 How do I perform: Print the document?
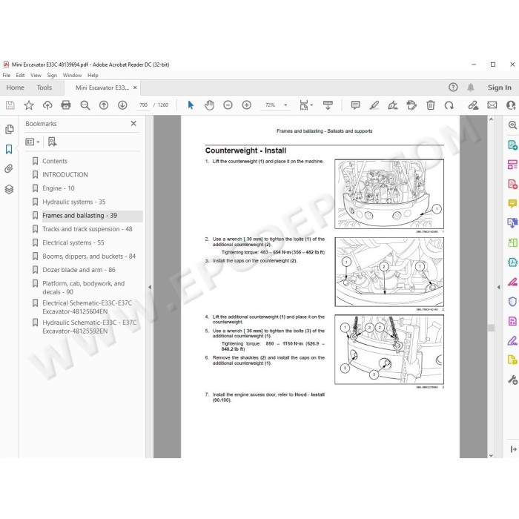coord(66,105)
